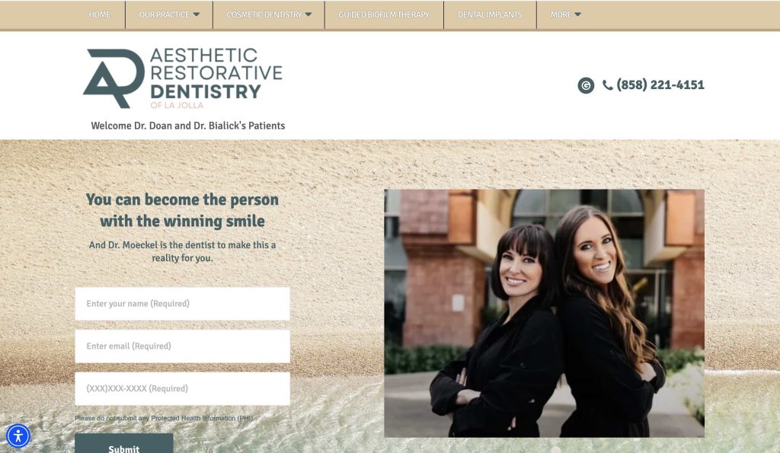This screenshot has height=453, width=780.
Task: Open the More menu arrow
Action: point(577,14)
